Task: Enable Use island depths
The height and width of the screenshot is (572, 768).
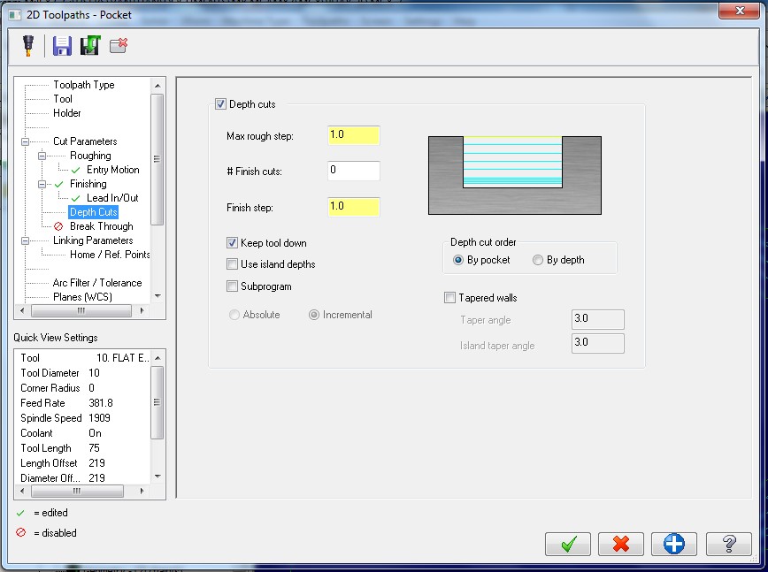Action: (232, 264)
